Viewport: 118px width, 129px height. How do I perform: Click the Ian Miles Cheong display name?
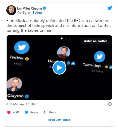click(x=30, y=9)
